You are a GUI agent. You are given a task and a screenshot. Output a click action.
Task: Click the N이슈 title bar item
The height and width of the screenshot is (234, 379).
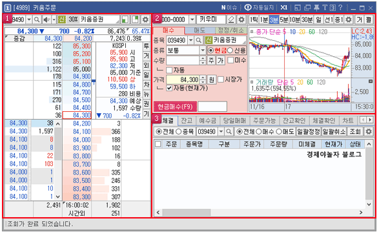tap(229, 8)
